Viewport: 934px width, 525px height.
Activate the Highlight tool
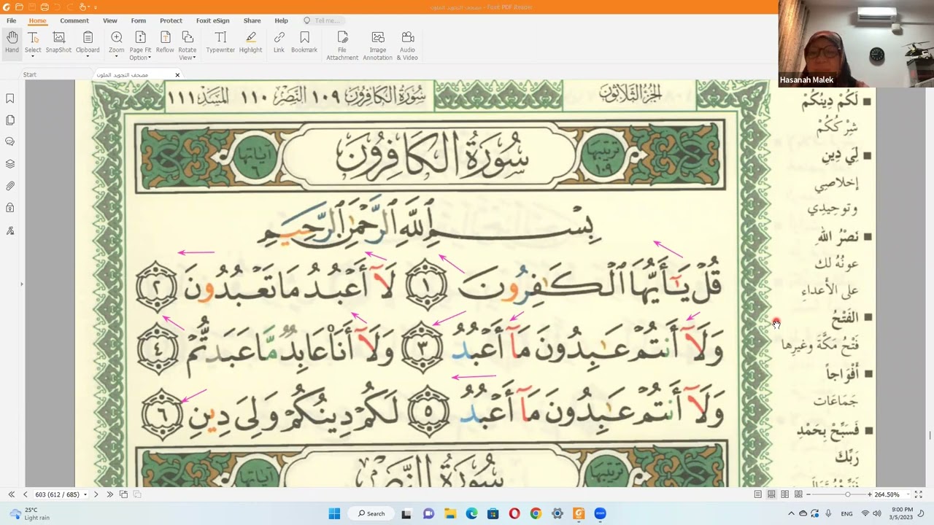pos(250,42)
